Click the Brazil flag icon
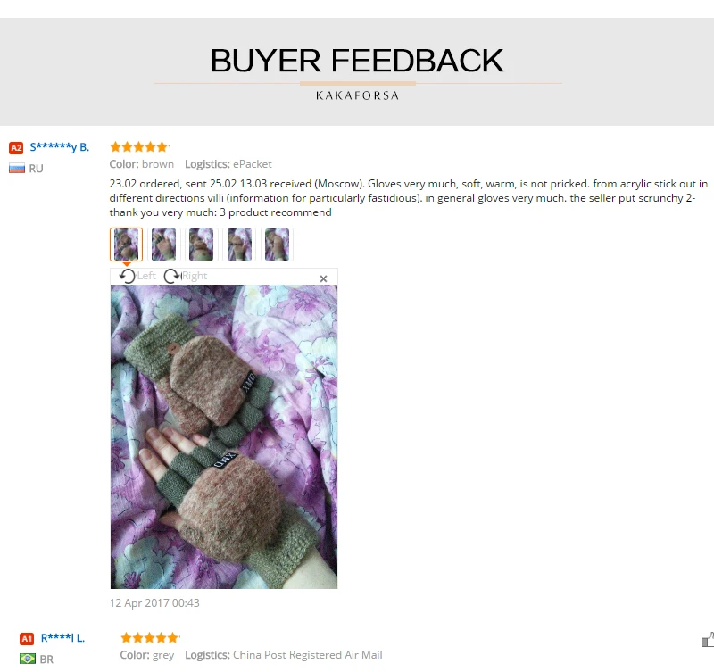The width and height of the screenshot is (714, 672). click(28, 659)
